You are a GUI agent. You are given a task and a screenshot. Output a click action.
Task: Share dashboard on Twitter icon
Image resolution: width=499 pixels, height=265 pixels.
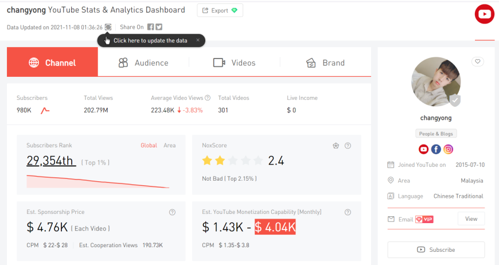pyautogui.click(x=159, y=27)
